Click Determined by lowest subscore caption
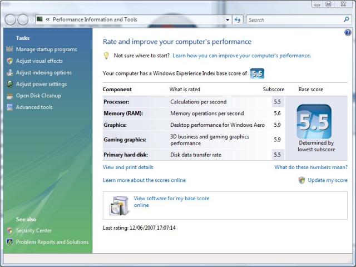 (317, 146)
